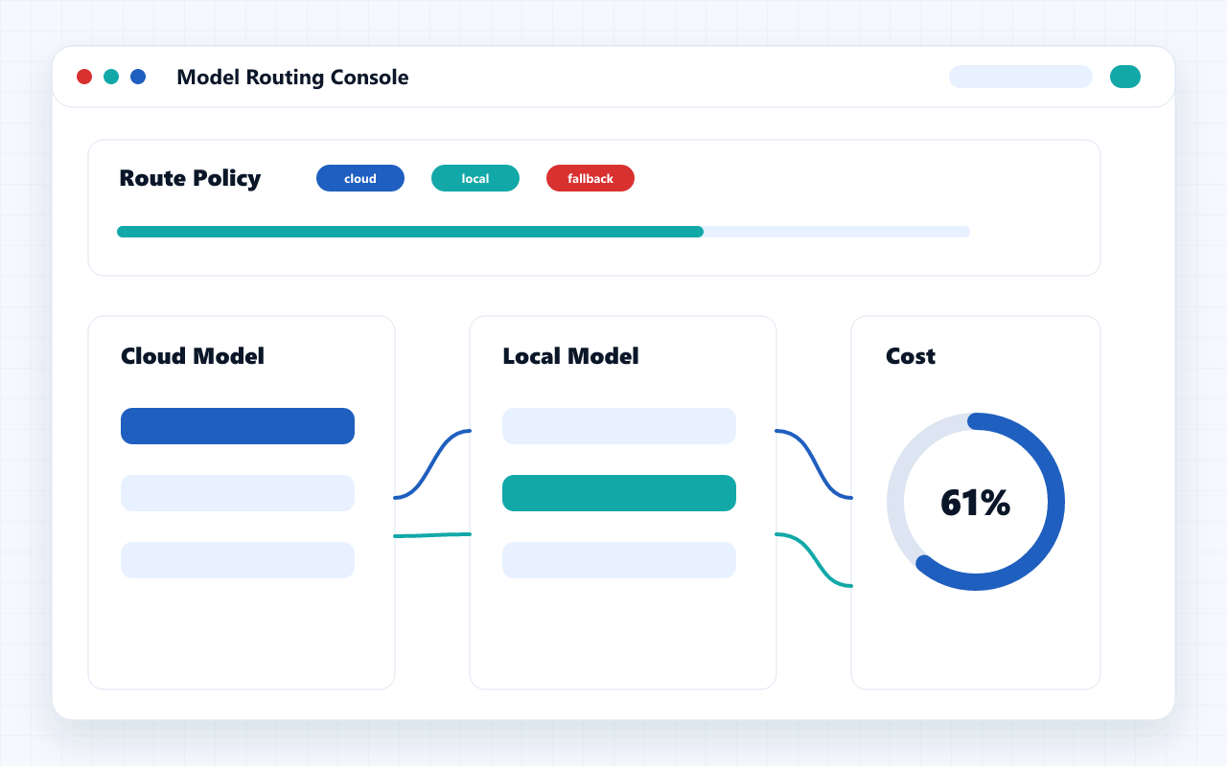Click the teal window dot

(x=111, y=77)
